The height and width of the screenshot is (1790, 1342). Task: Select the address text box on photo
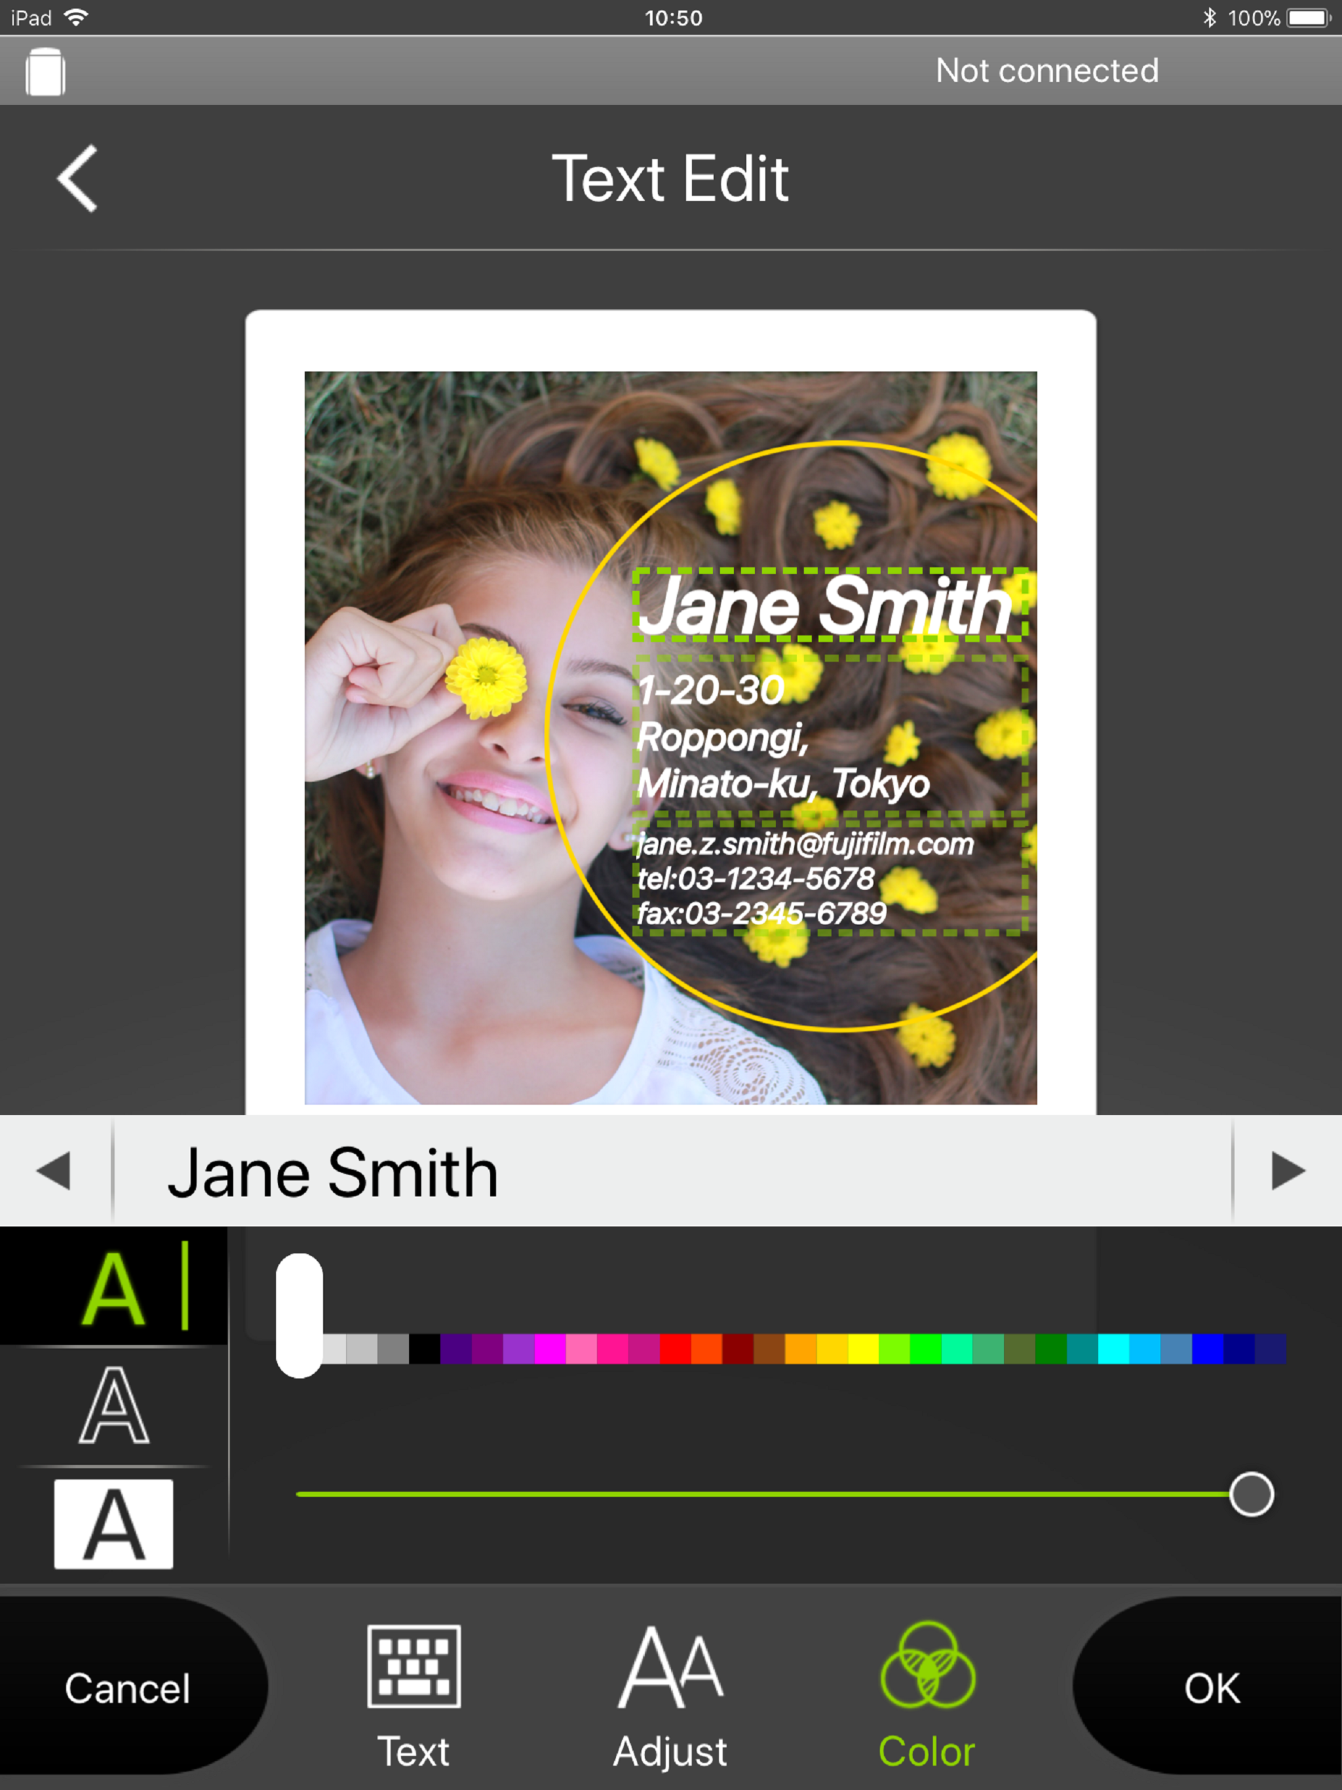(830, 736)
